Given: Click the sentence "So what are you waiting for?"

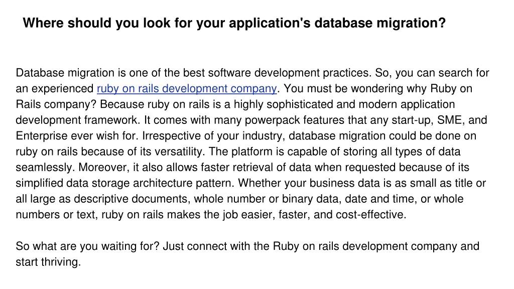Looking at the screenshot, I should pos(87,246).
